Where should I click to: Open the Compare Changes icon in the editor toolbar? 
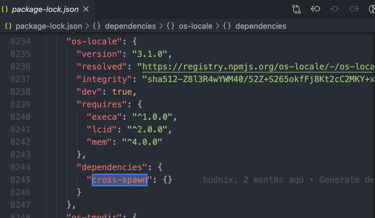coord(296,9)
